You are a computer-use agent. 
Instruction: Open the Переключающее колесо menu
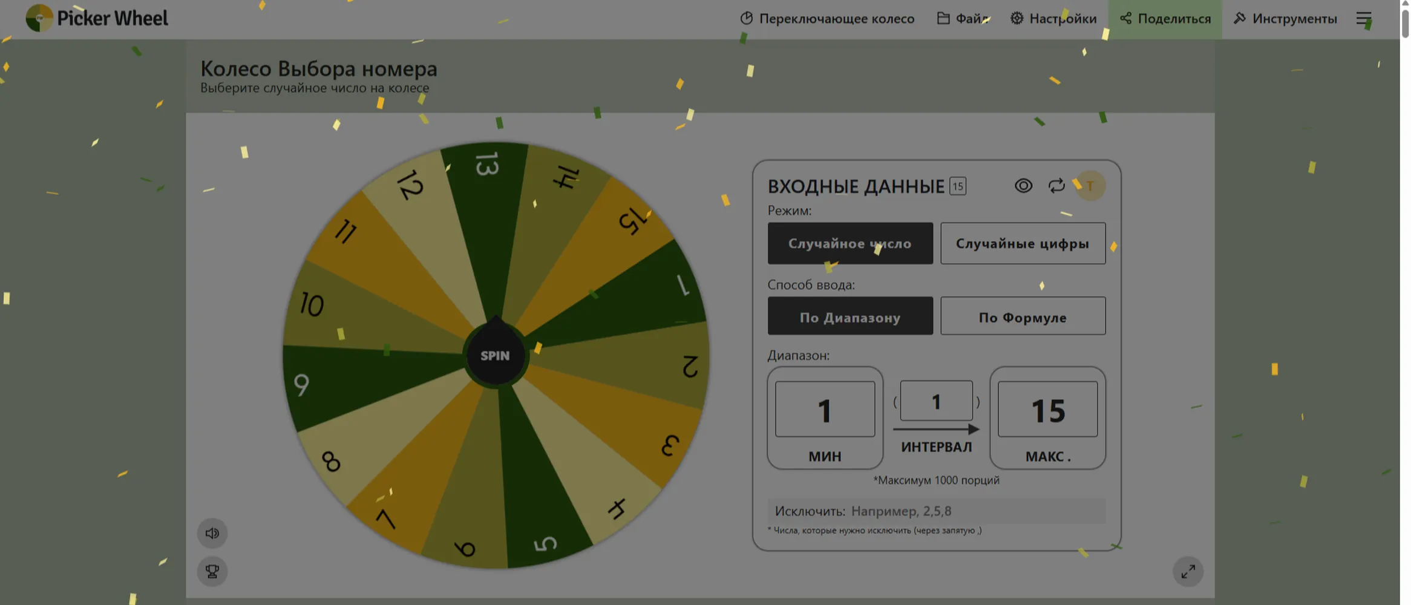click(827, 19)
